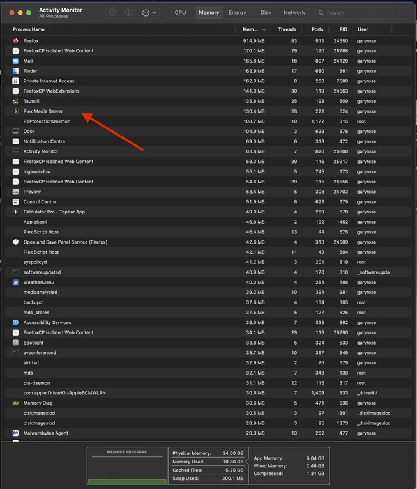
Task: Select diskimagesiod with PID 1373
Action: 208,423
